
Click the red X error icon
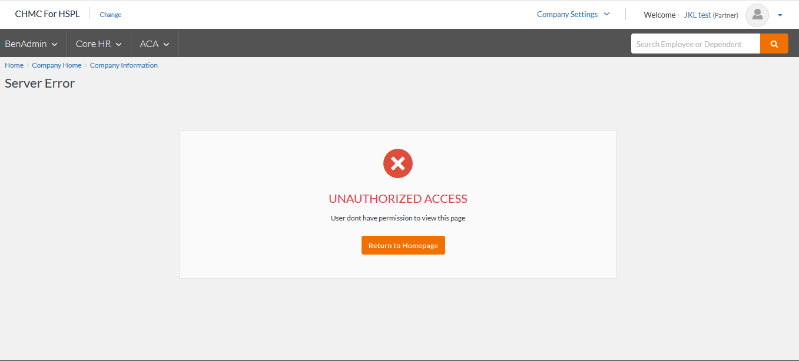click(398, 163)
